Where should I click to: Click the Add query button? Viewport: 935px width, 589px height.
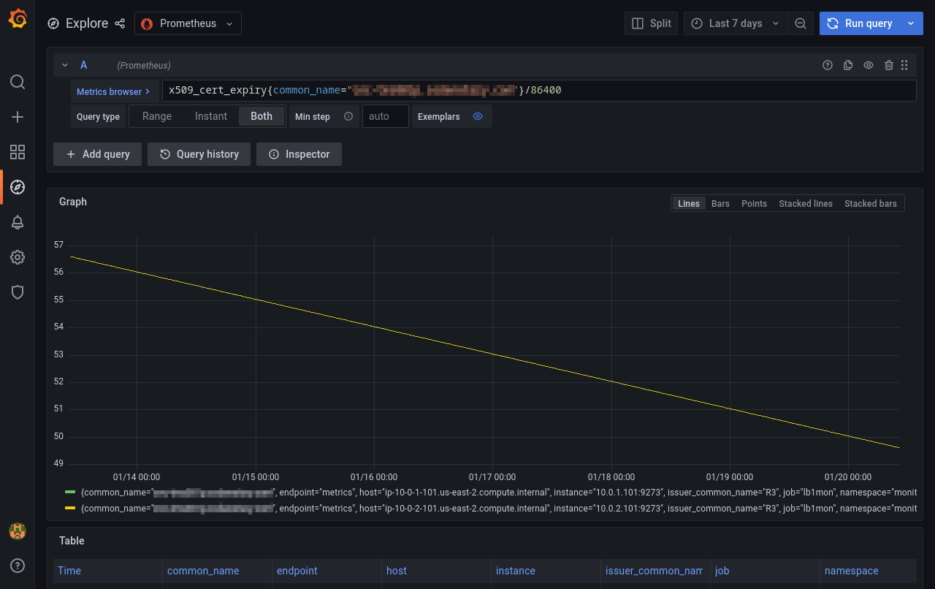click(x=98, y=154)
